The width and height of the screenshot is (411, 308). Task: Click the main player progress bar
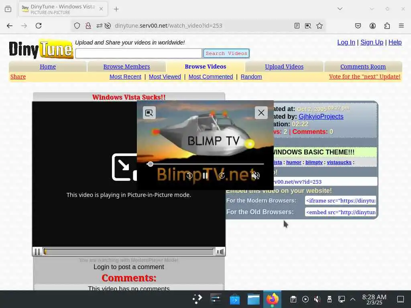(128, 252)
